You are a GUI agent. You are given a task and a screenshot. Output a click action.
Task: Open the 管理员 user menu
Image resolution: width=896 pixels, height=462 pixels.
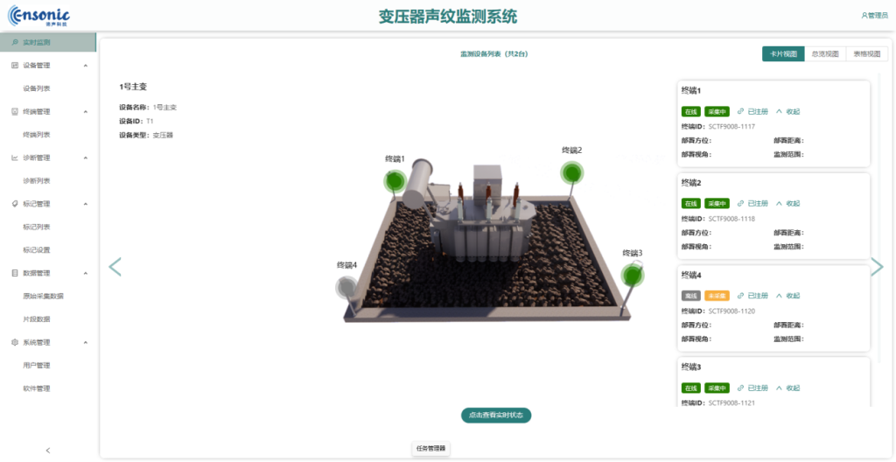coord(874,16)
